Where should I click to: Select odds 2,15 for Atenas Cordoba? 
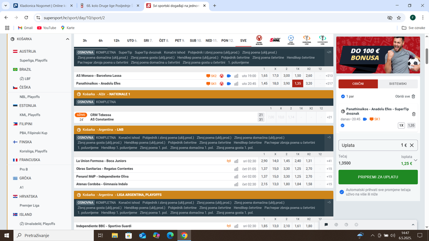(264, 184)
